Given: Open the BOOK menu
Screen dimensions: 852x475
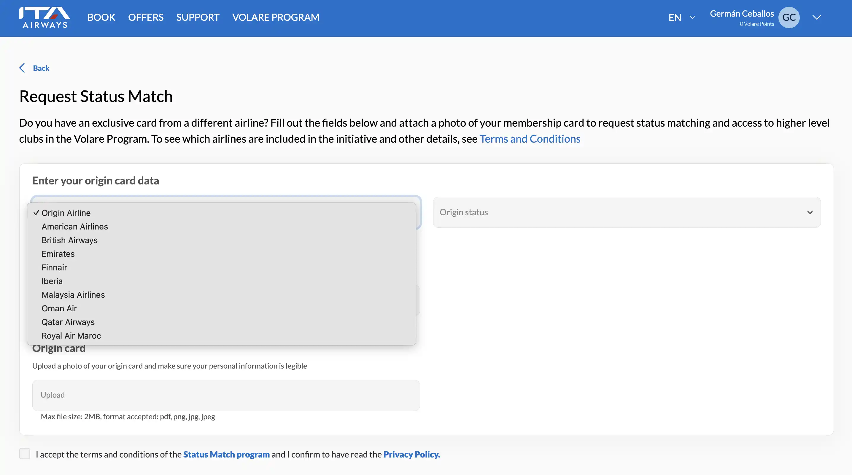Looking at the screenshot, I should [x=101, y=17].
